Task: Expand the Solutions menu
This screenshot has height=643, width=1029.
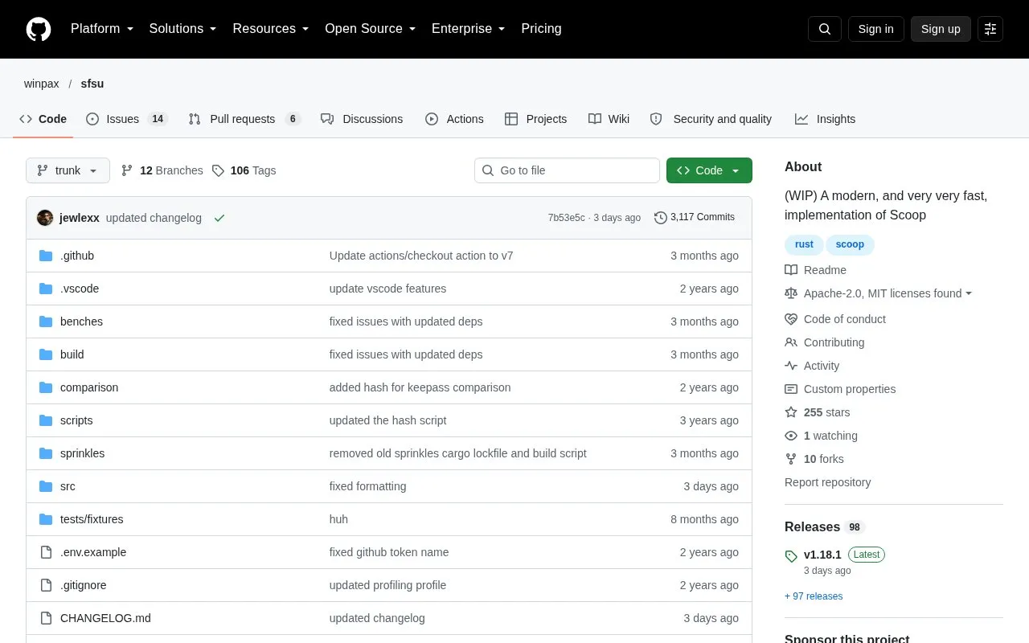Action: click(183, 29)
